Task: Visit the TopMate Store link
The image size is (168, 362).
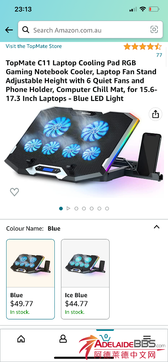Action: point(34,46)
